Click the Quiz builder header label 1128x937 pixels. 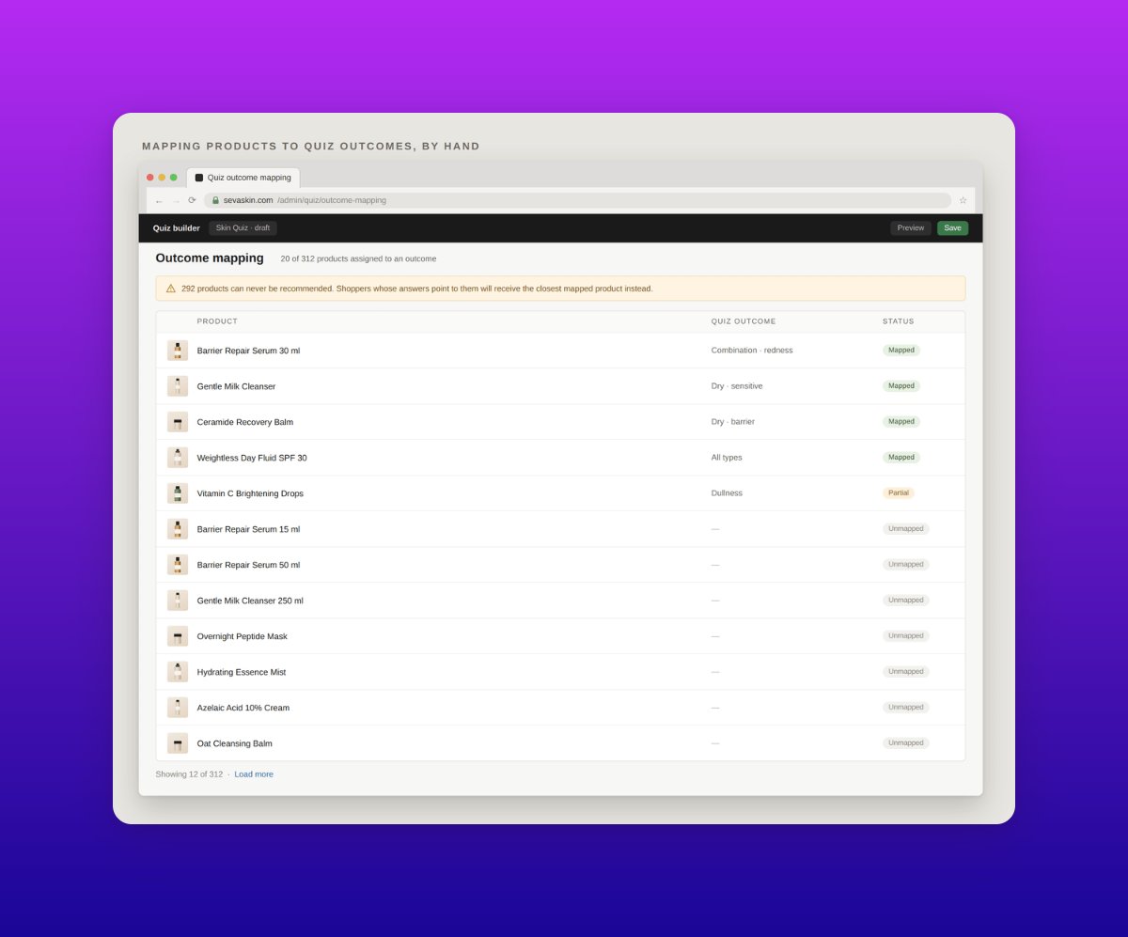[x=177, y=228]
